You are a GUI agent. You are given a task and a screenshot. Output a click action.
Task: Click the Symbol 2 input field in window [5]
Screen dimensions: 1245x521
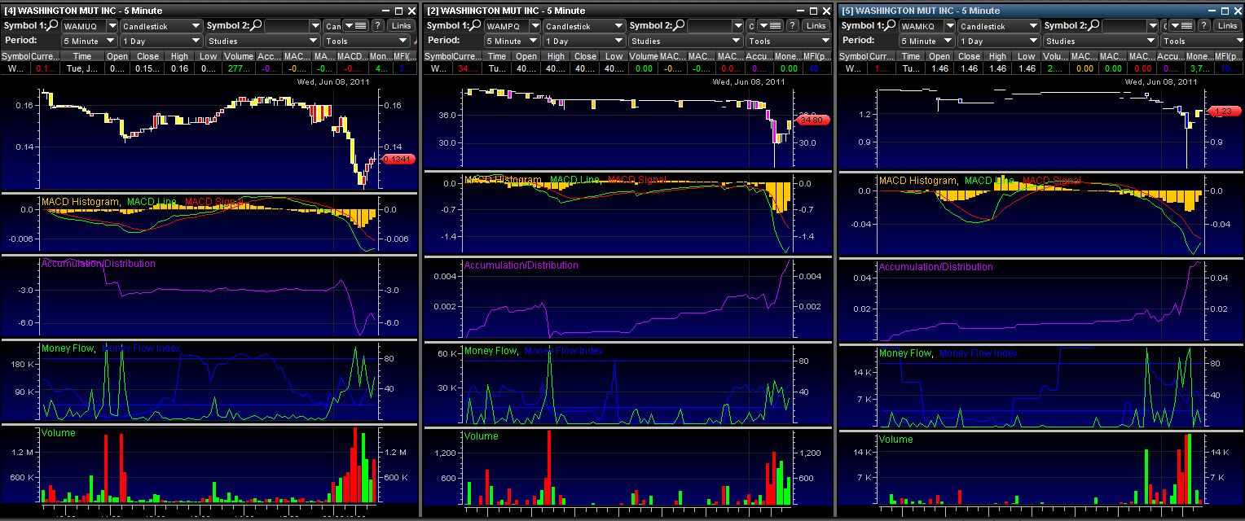[1124, 26]
